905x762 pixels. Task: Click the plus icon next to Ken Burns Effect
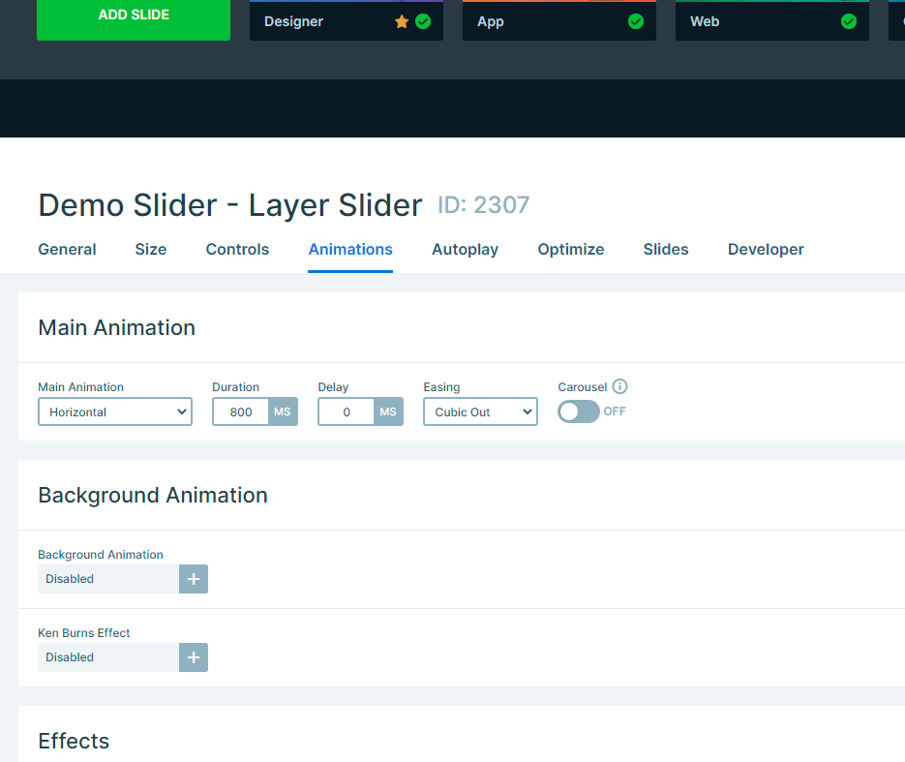(x=193, y=656)
